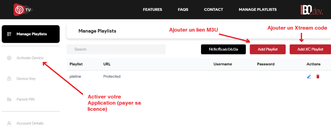
Task: Edit the platine playlist with pencil icon
Action: point(309,77)
